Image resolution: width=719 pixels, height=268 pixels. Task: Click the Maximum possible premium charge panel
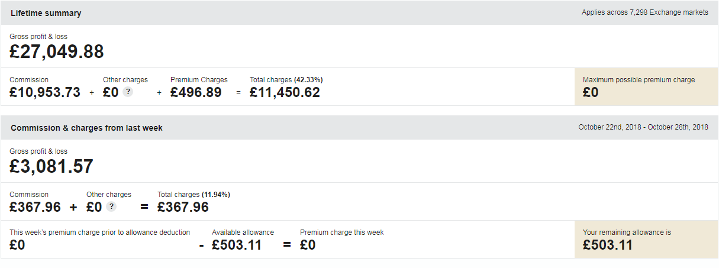646,86
